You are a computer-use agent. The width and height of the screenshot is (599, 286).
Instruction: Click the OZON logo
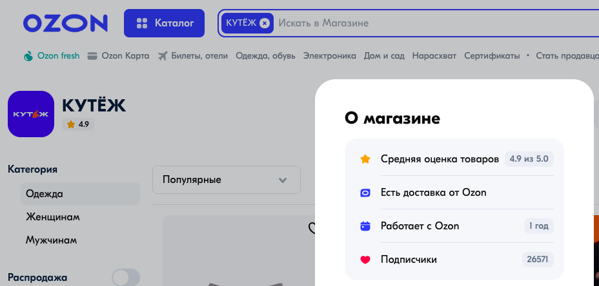click(65, 24)
